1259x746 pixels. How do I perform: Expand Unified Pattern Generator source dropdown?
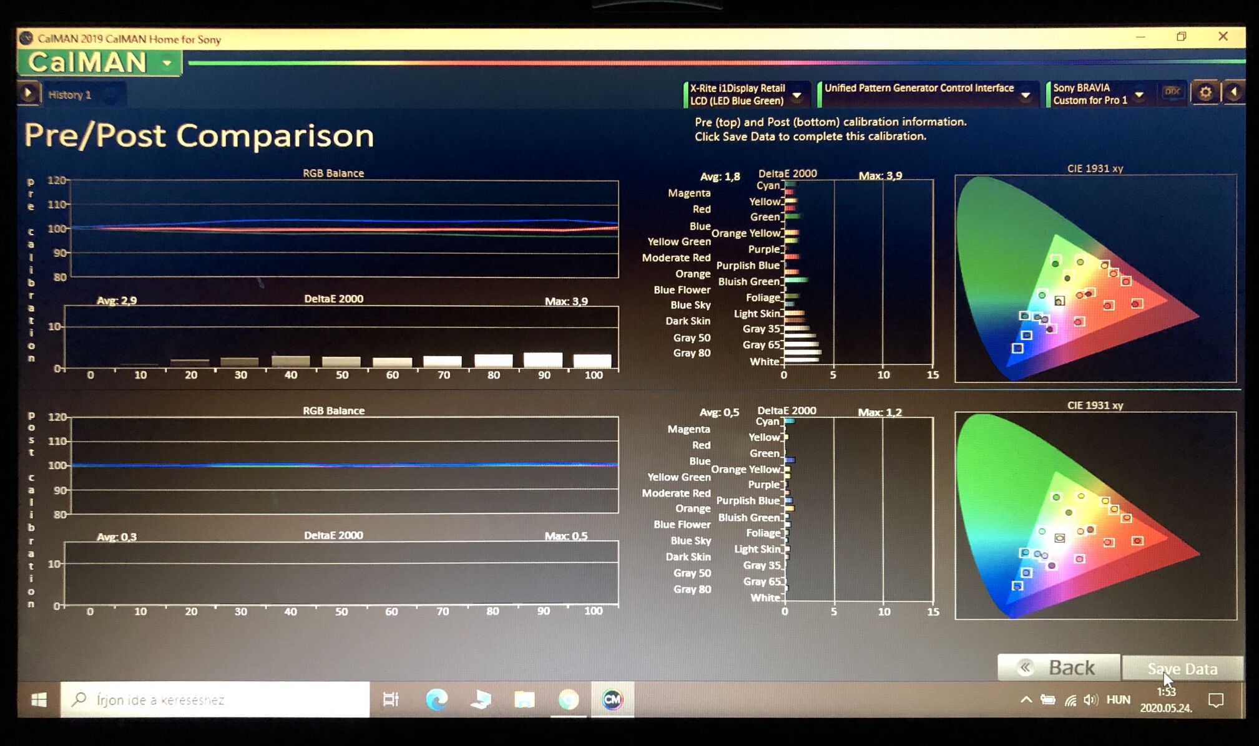(1026, 95)
